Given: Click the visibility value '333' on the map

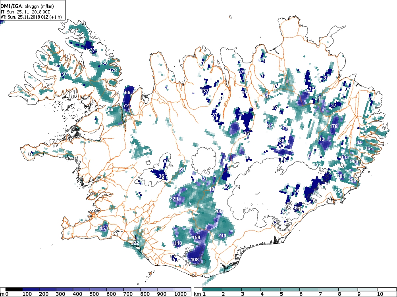Looking at the screenshot, I should (x=345, y=157).
